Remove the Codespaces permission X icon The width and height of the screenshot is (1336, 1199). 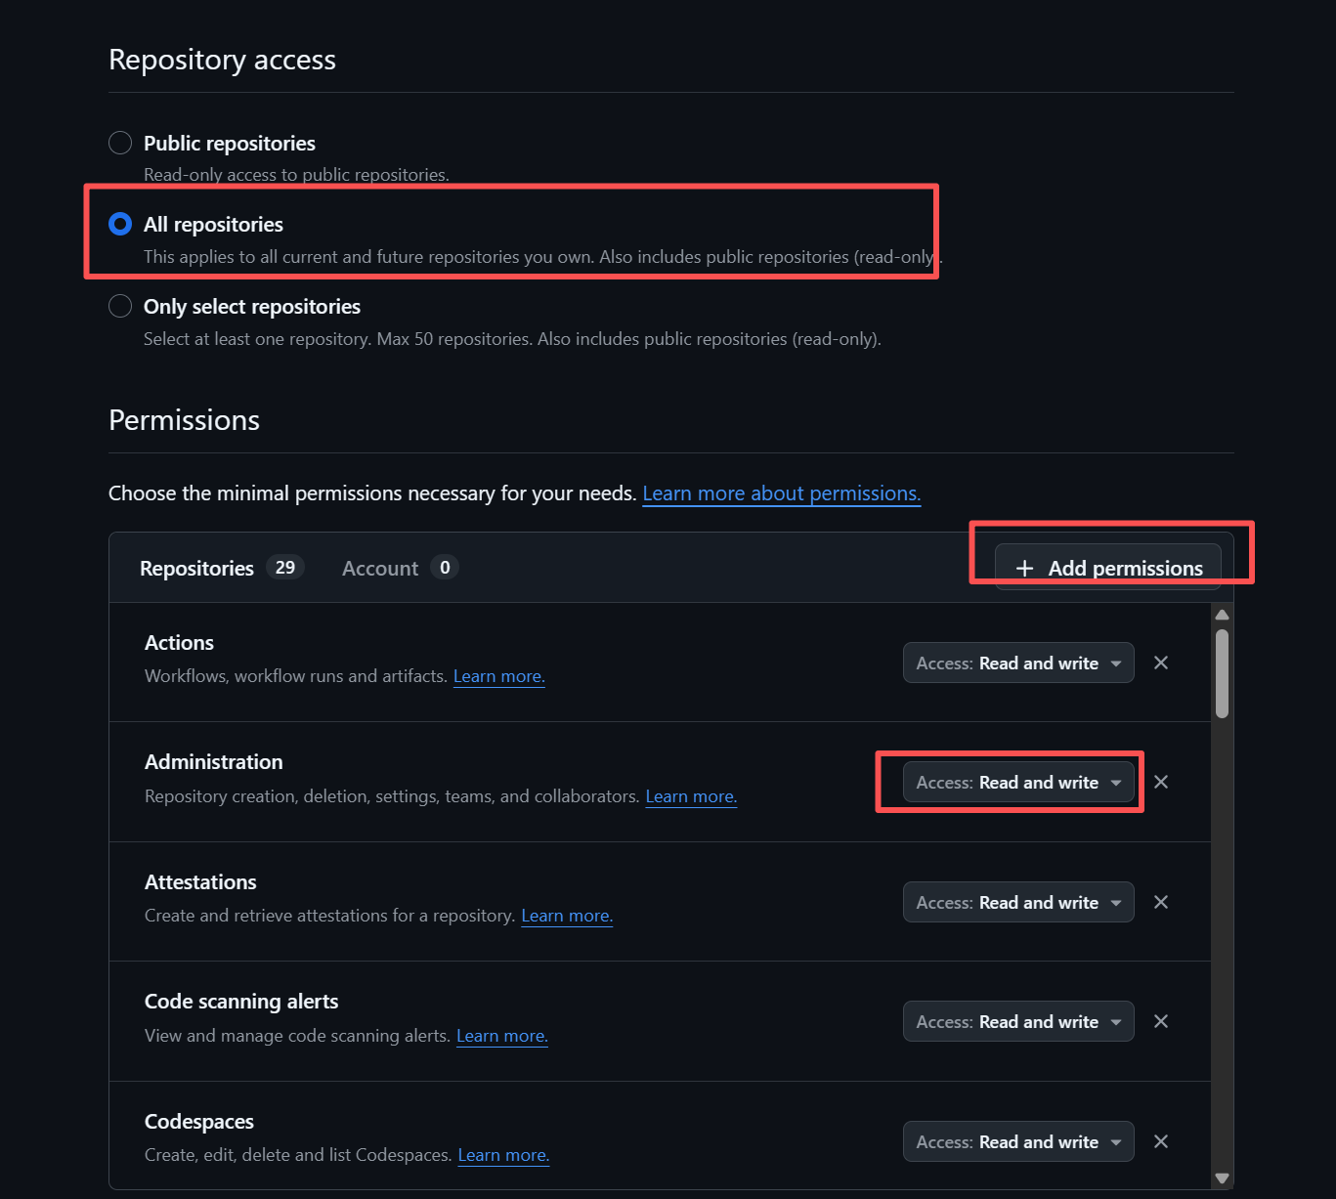click(1161, 1141)
